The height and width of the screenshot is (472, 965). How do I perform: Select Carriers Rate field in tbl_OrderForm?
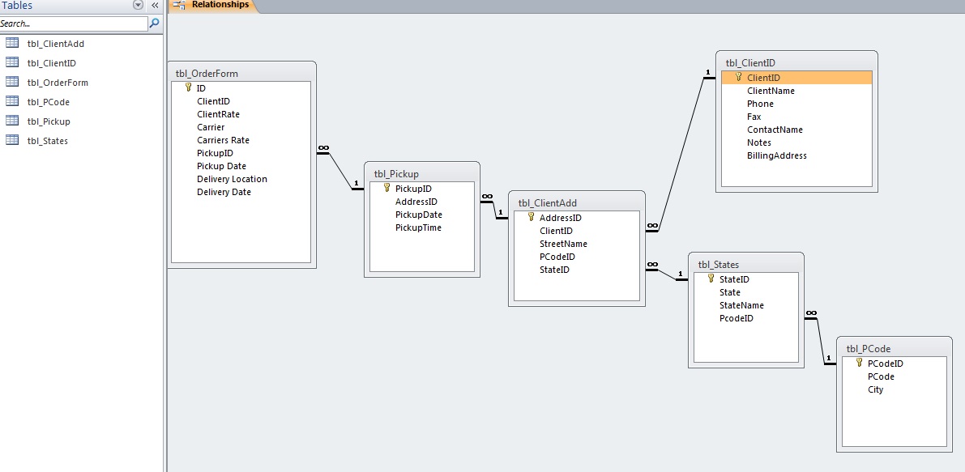click(x=241, y=140)
